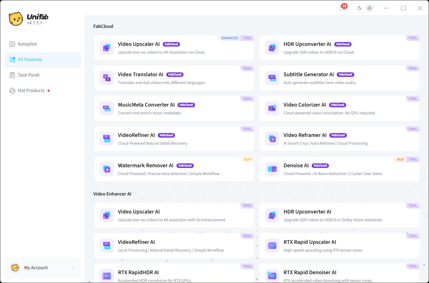The height and width of the screenshot is (283, 429).
Task: Click Video Enhancer HDR Upconverter AI icon
Action: [272, 215]
